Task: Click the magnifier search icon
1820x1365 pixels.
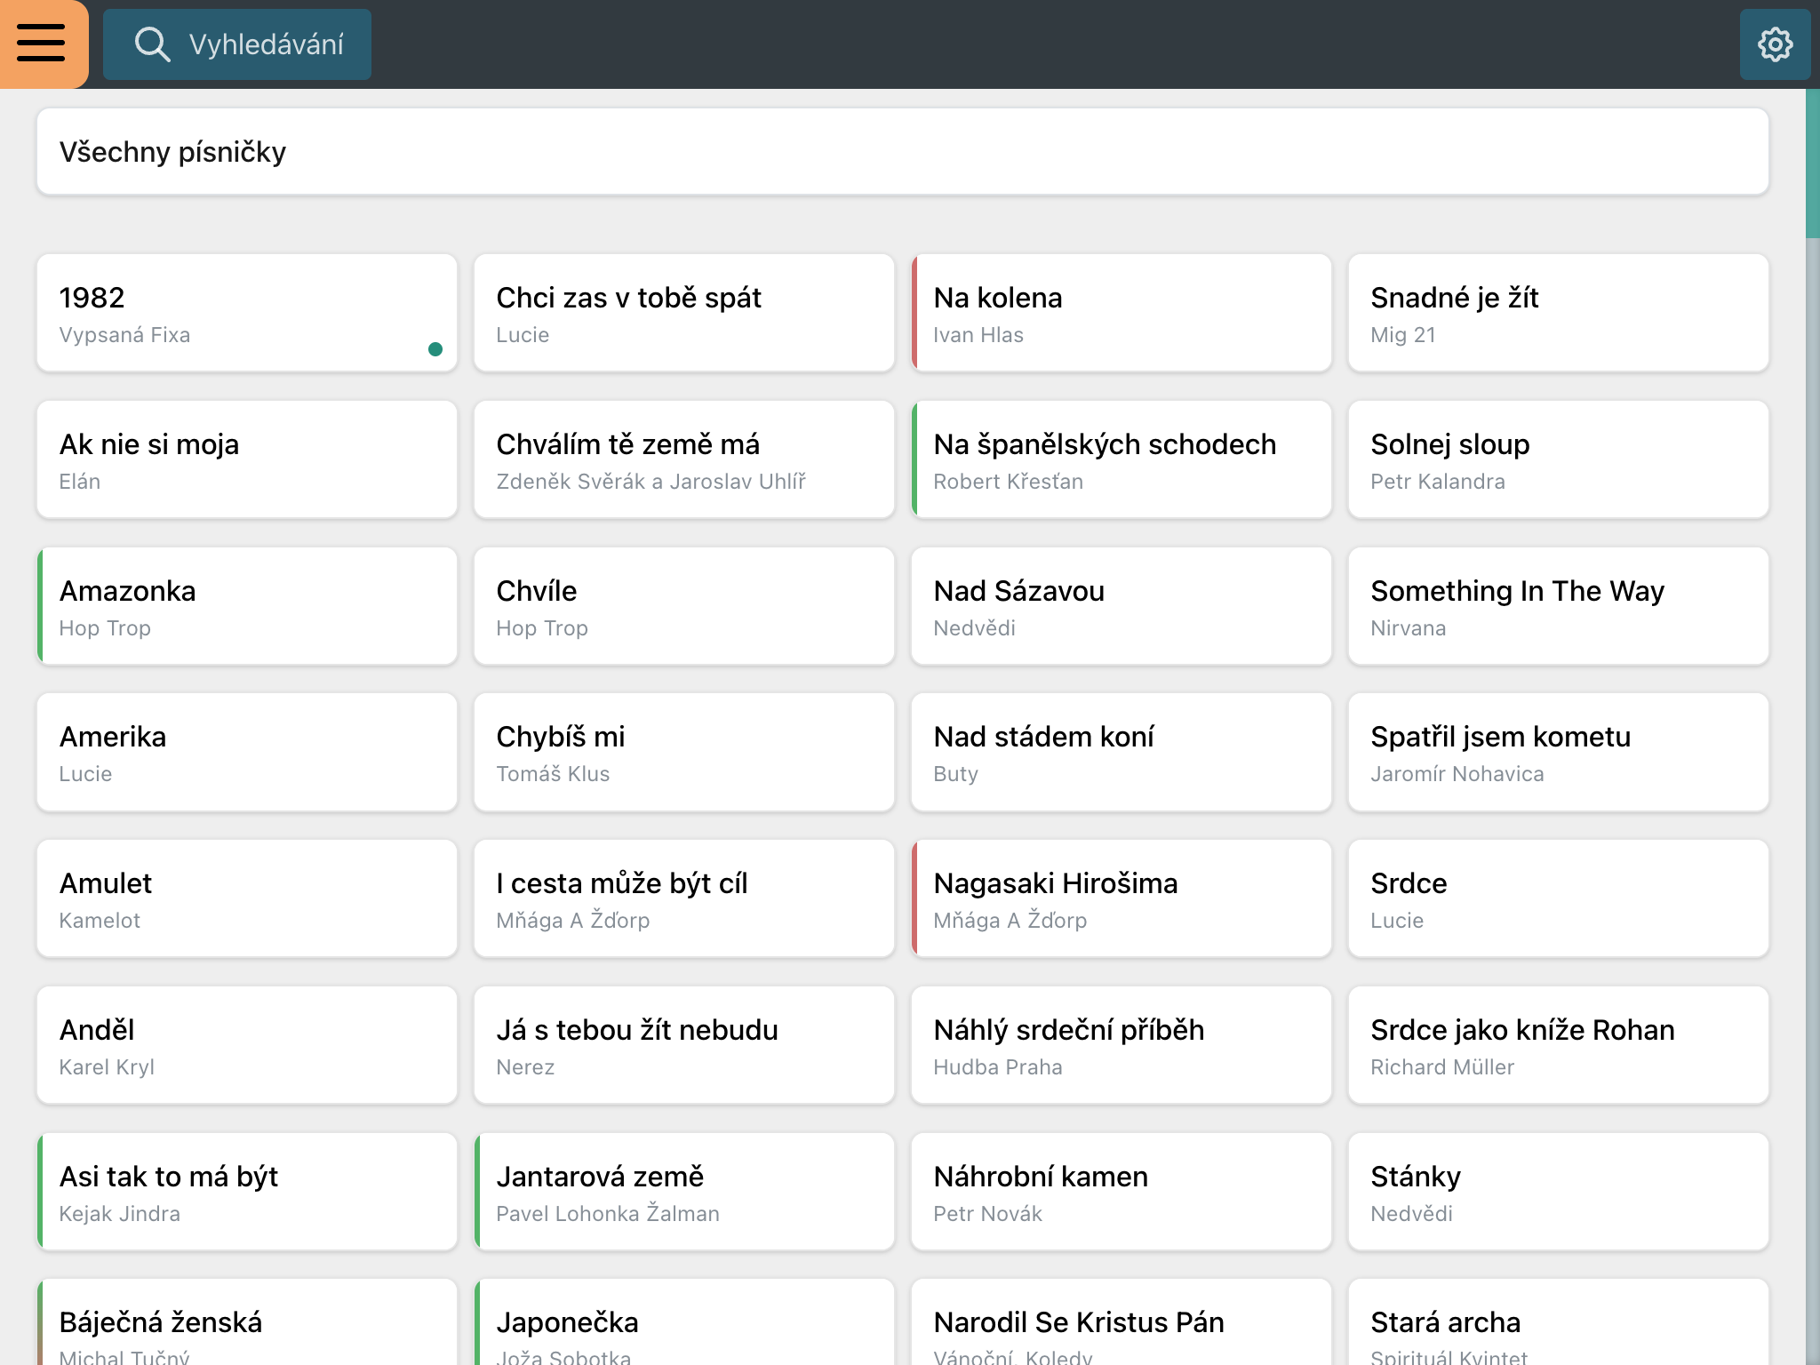Action: coord(152,44)
